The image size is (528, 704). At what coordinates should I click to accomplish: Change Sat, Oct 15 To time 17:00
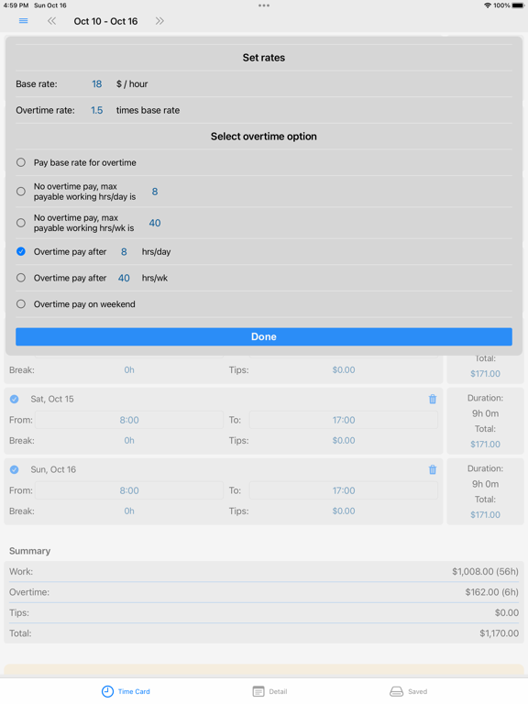[344, 420]
